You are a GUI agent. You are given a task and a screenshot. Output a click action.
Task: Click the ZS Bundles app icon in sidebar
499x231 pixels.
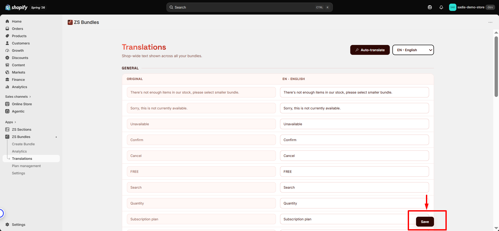tap(7, 137)
